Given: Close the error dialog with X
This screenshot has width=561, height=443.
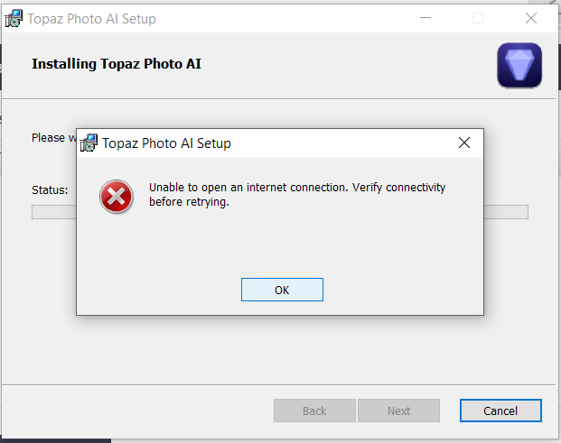Looking at the screenshot, I should coord(464,143).
